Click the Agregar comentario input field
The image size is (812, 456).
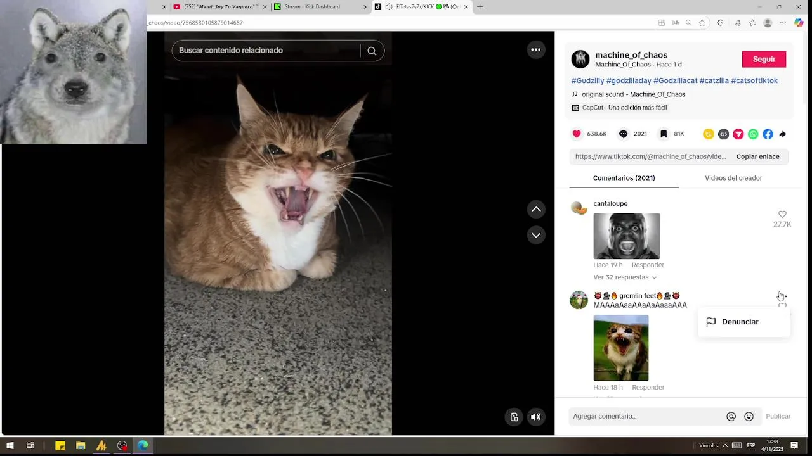pos(646,416)
